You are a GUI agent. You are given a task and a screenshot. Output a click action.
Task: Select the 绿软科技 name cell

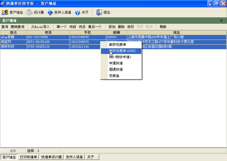click(x=13, y=47)
